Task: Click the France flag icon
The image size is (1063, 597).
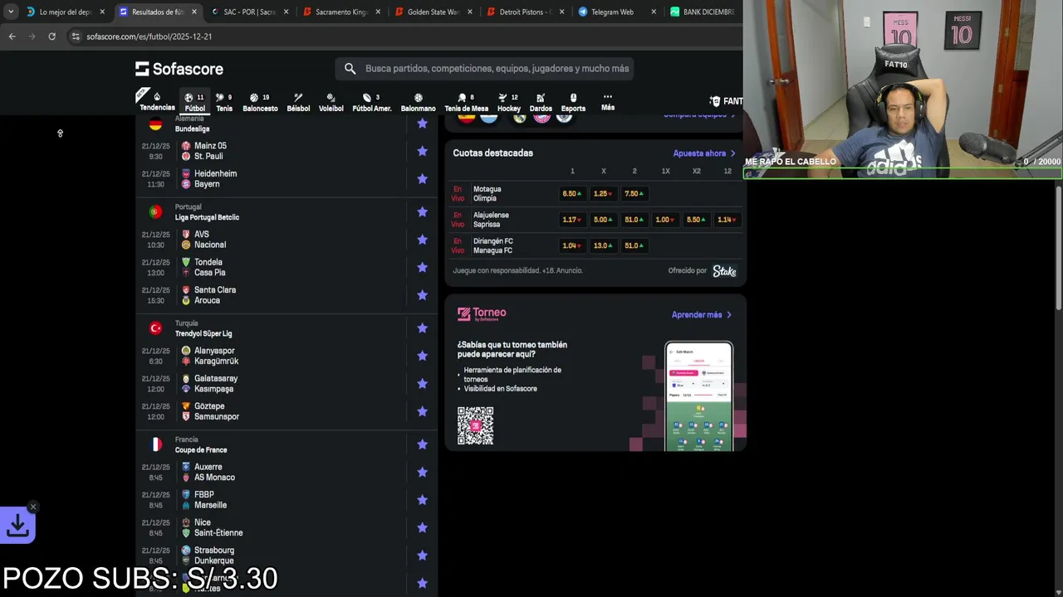Action: pyautogui.click(x=155, y=444)
